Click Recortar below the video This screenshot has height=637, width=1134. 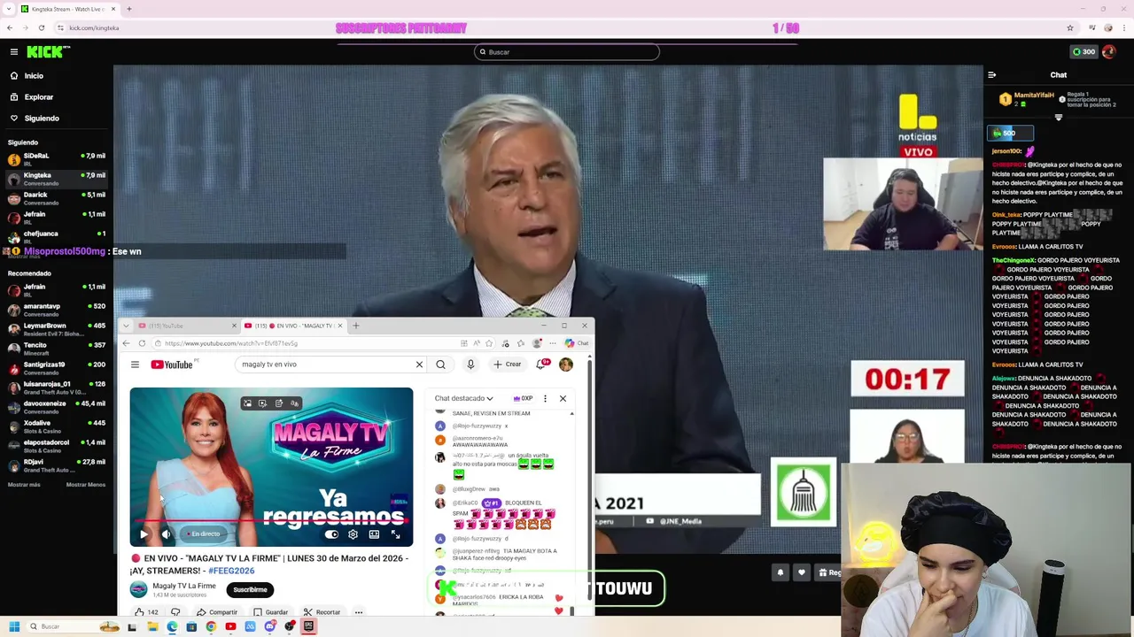coord(322,612)
